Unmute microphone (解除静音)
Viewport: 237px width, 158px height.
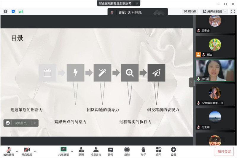(x=9, y=151)
